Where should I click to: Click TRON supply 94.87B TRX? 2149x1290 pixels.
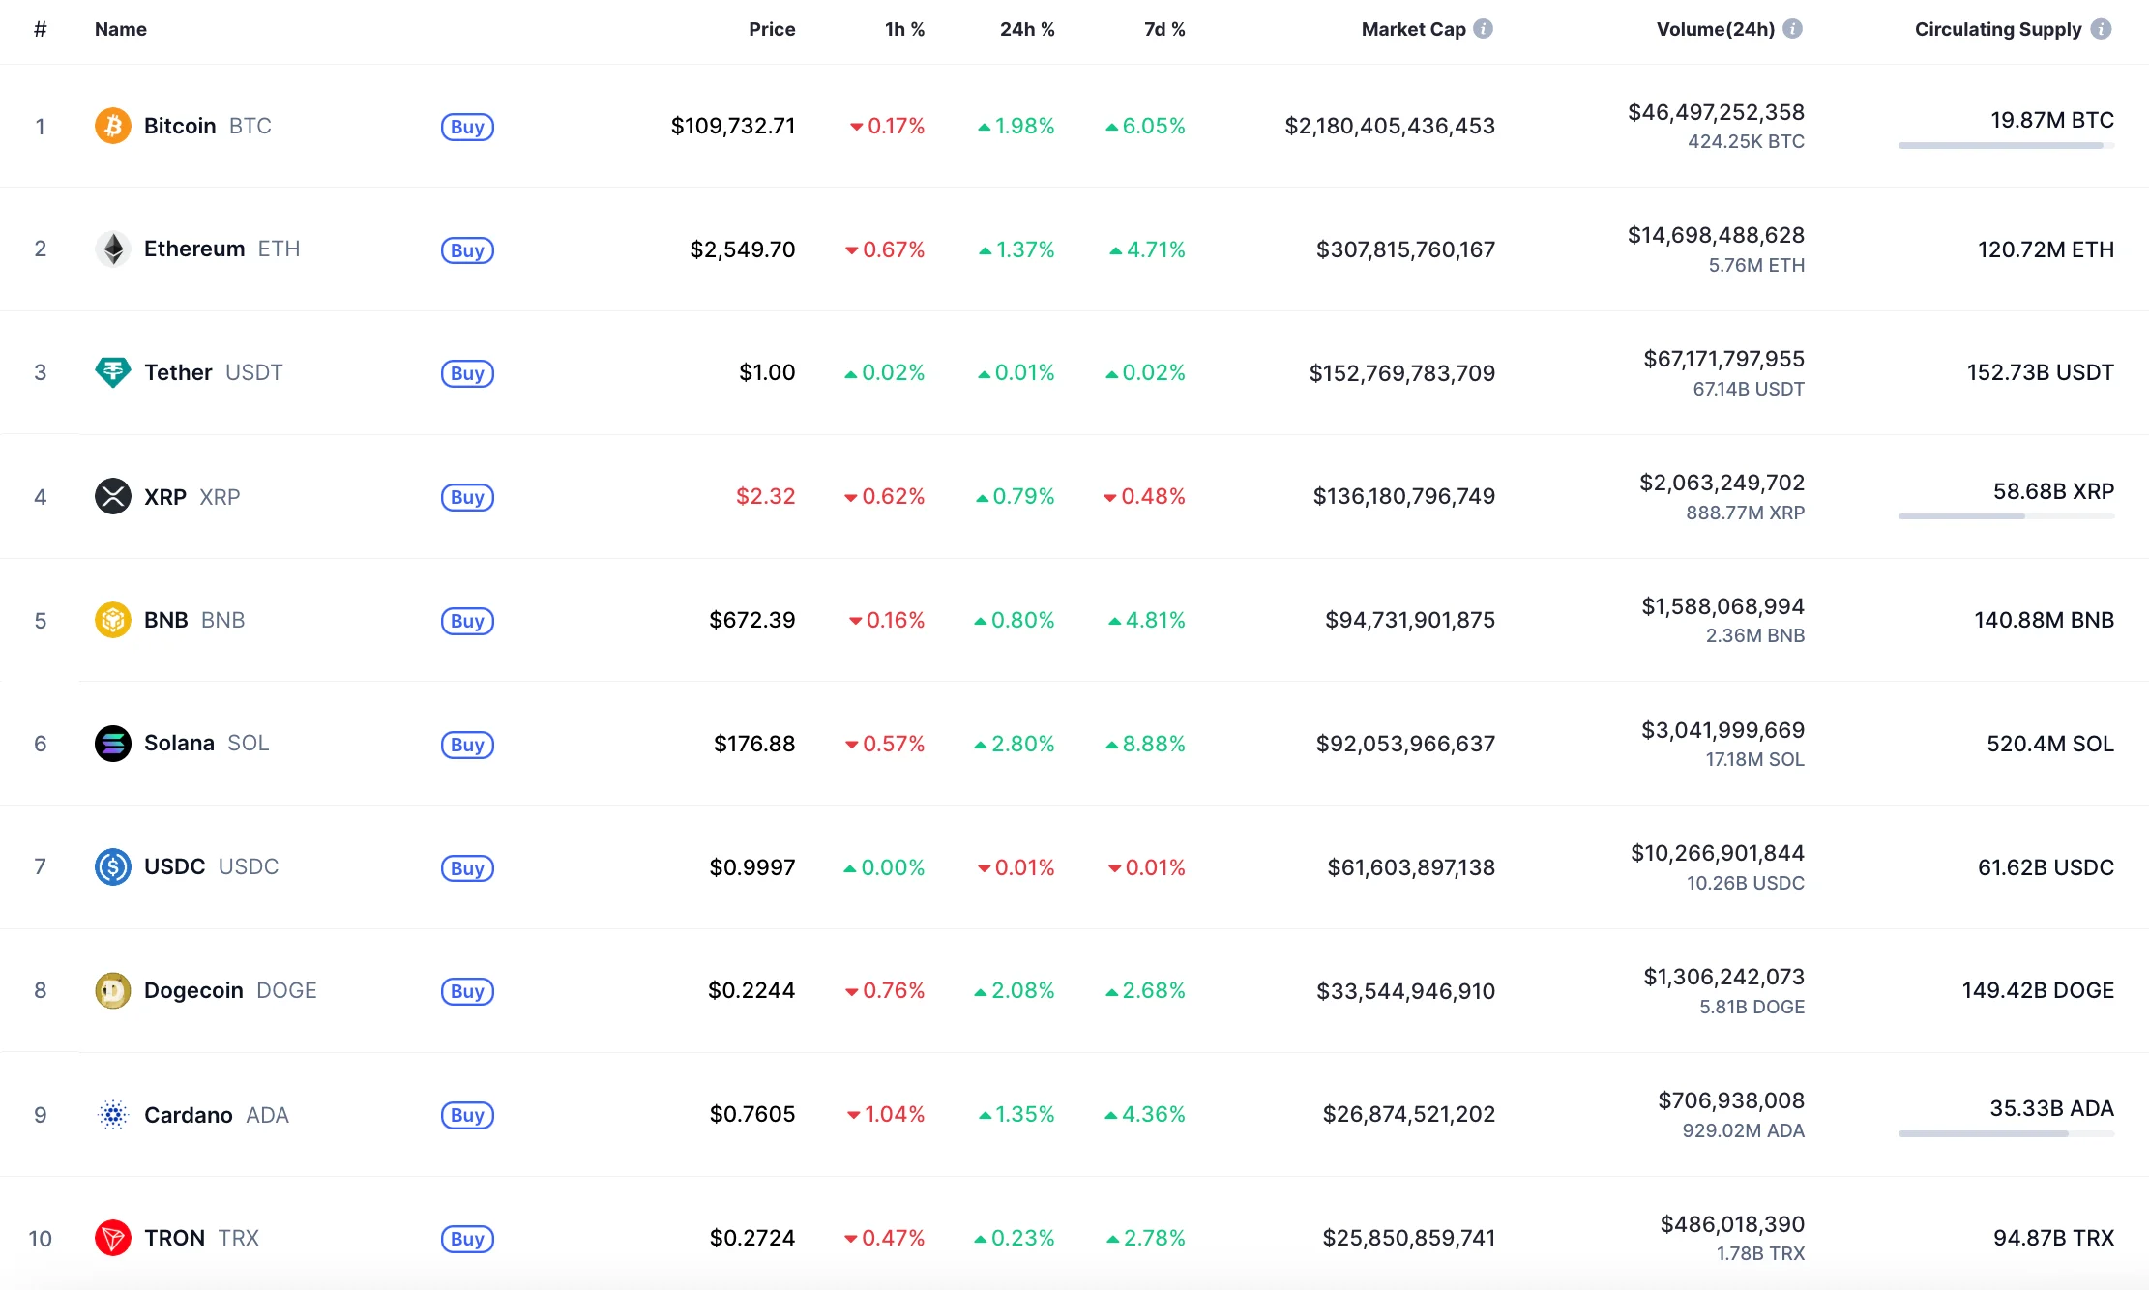click(2053, 1238)
